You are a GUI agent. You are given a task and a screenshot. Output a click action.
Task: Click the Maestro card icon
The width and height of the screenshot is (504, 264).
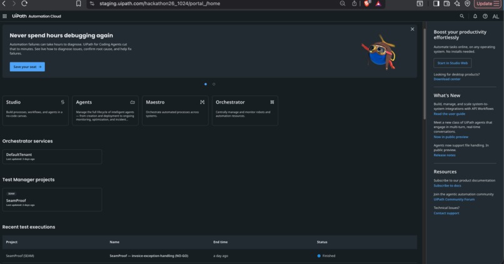coord(202,102)
